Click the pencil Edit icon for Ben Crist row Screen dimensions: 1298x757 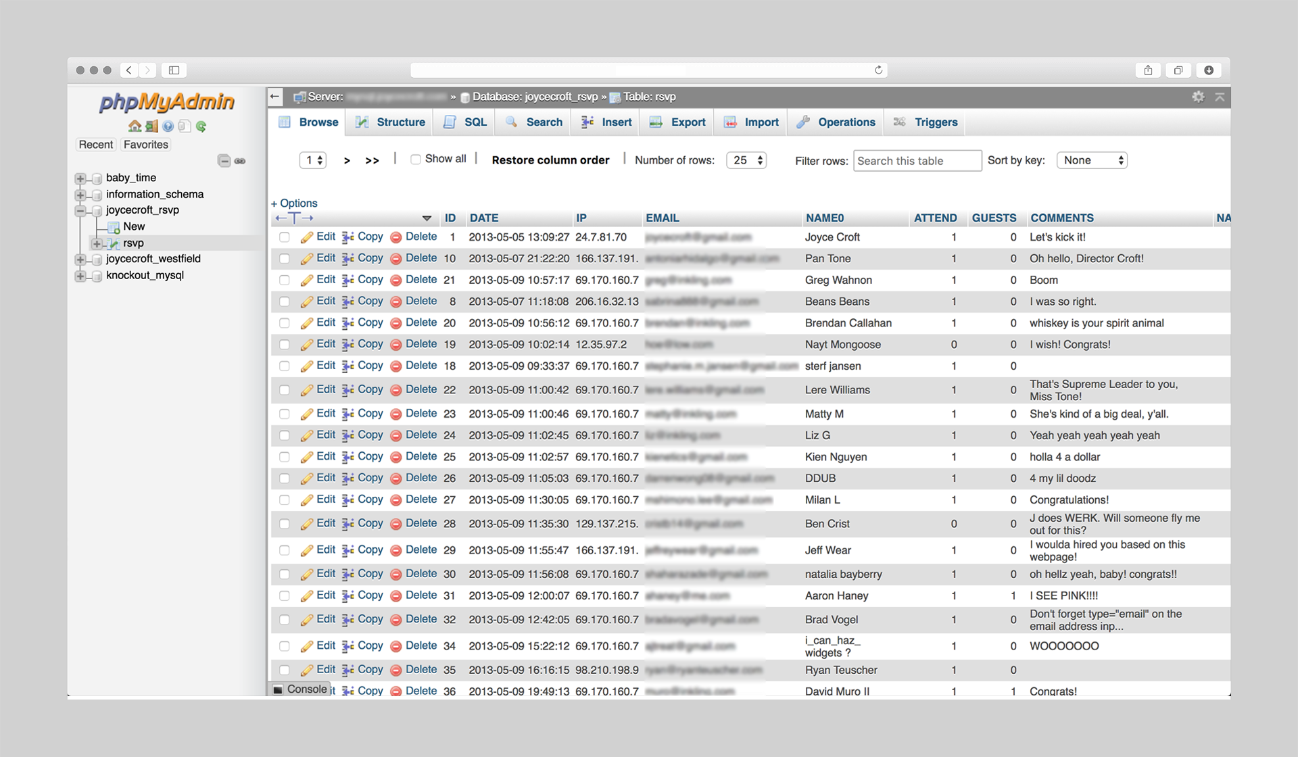306,524
